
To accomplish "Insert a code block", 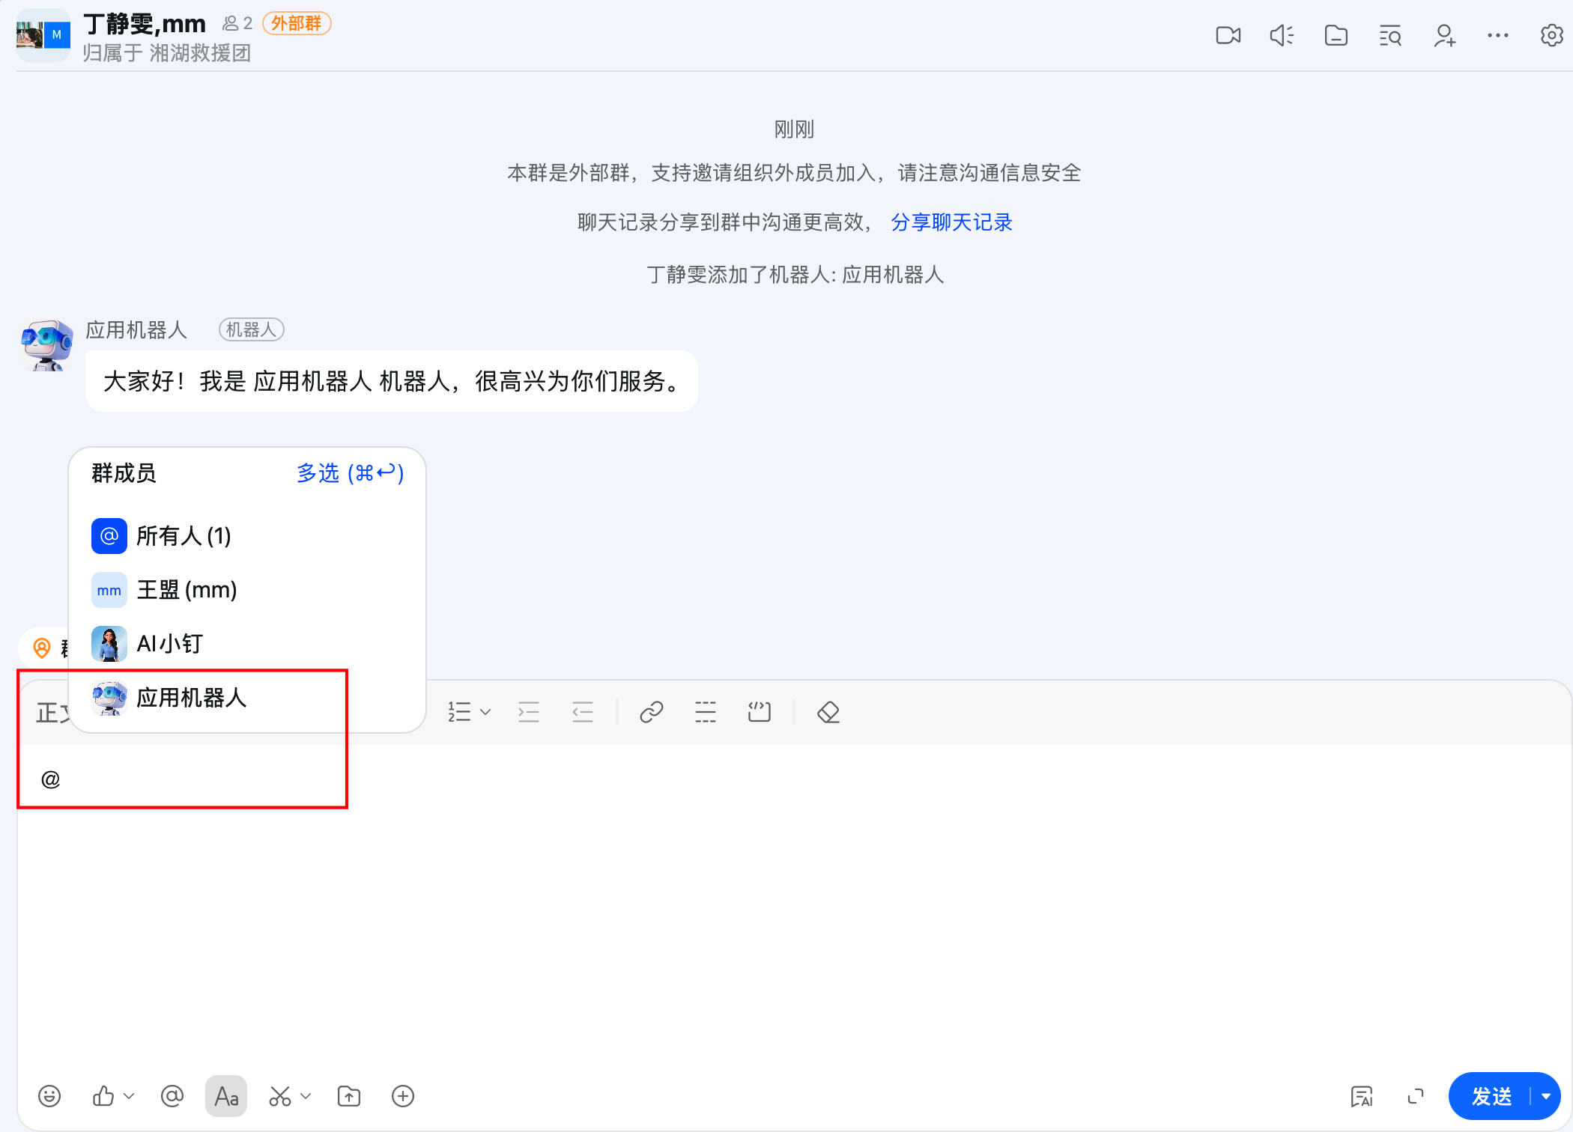I will pos(760,712).
